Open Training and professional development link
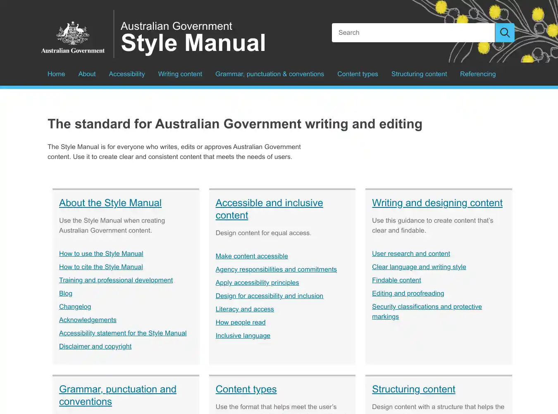 tap(116, 280)
